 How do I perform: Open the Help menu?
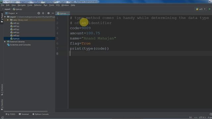73,5
